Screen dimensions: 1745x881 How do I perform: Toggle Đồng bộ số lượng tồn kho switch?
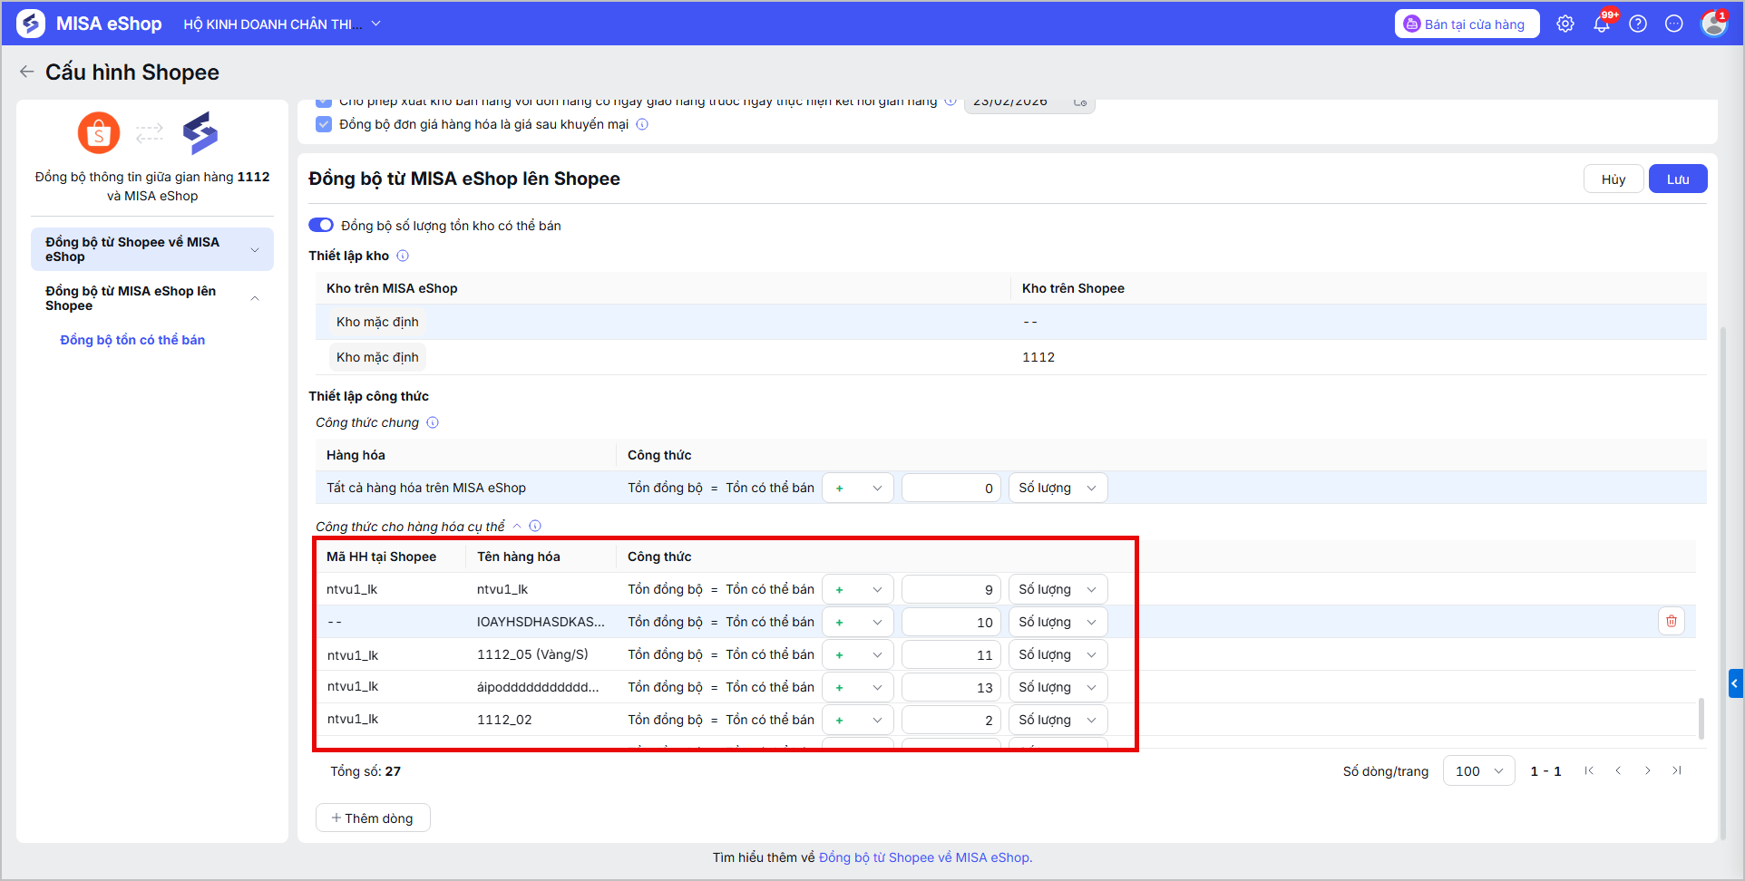point(321,225)
